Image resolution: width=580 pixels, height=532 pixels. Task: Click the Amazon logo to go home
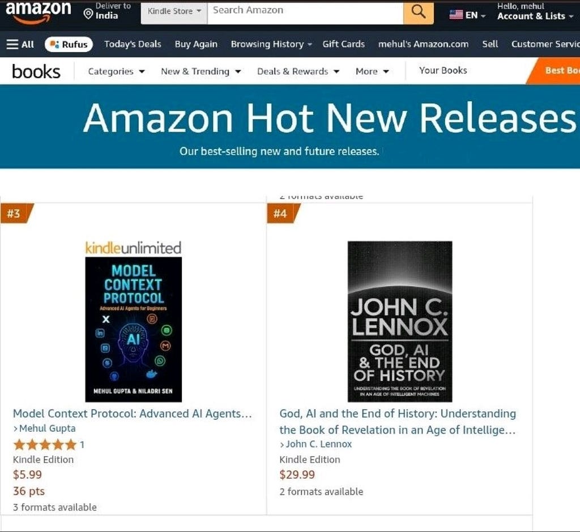(x=37, y=12)
